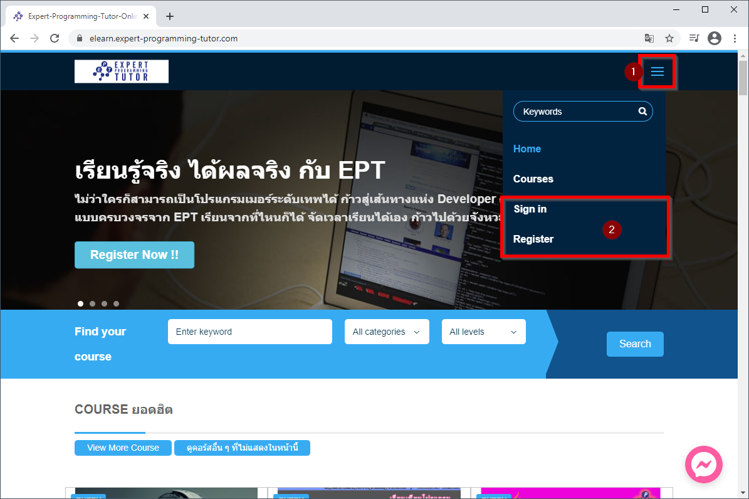Open the Google Translate page icon
The image size is (749, 499).
point(649,38)
